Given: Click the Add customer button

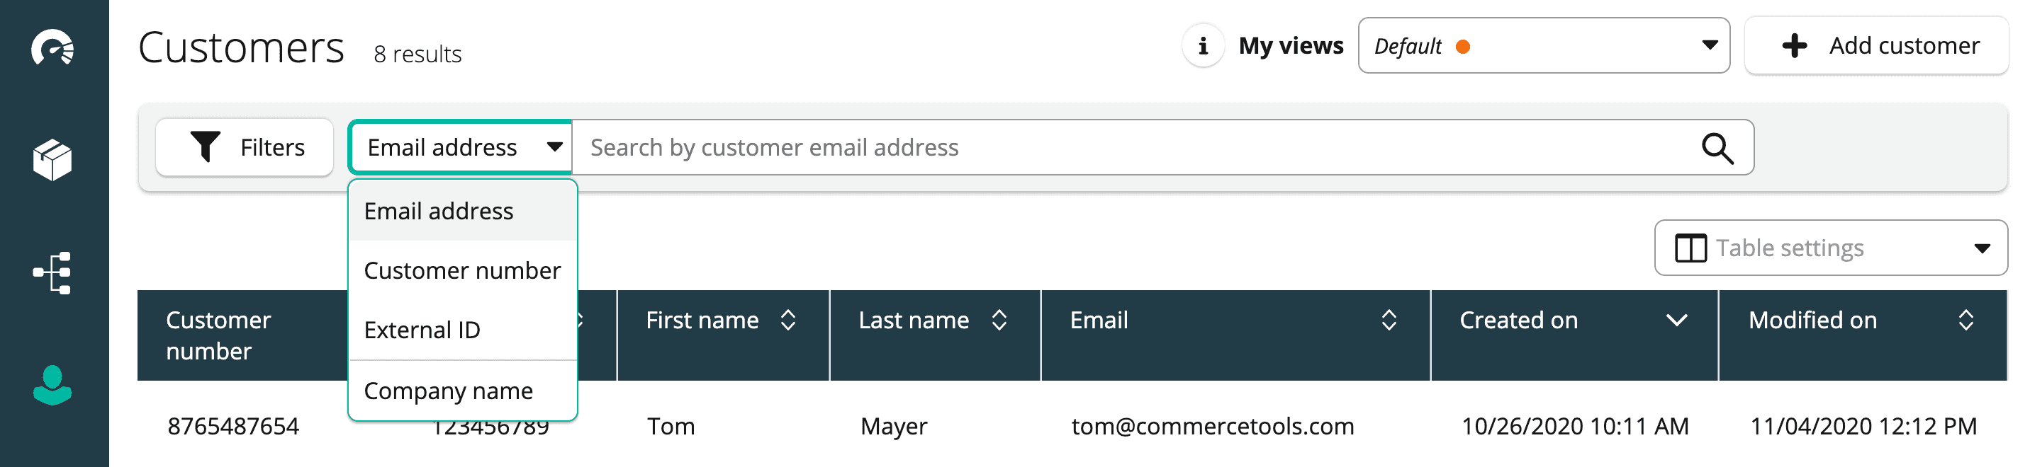Looking at the screenshot, I should (x=1877, y=47).
